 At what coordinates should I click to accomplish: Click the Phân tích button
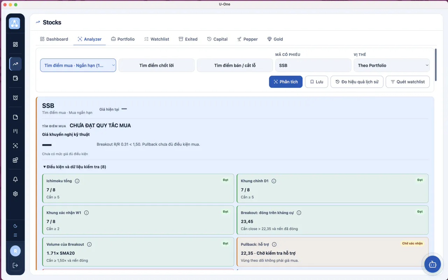286,82
